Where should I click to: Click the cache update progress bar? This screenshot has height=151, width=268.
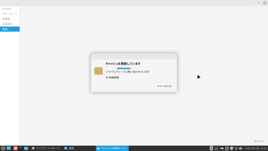[140, 68]
